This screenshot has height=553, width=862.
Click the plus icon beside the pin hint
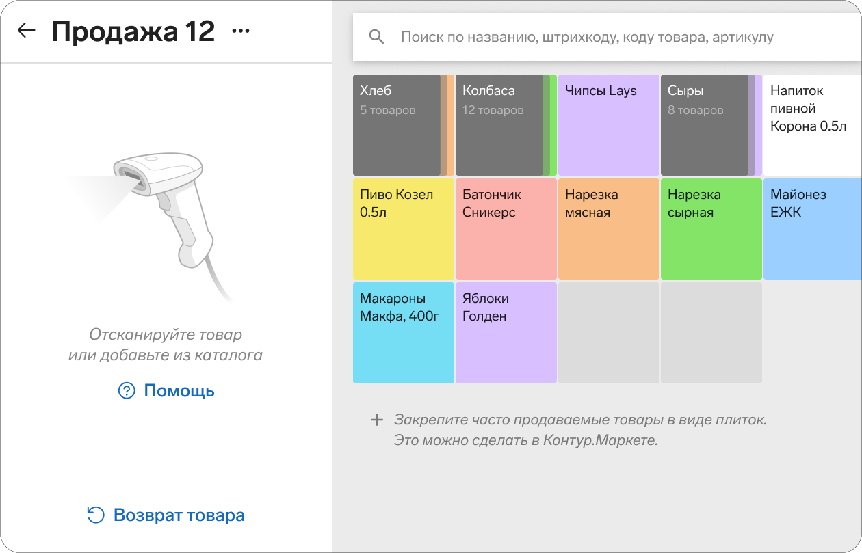pyautogui.click(x=376, y=420)
